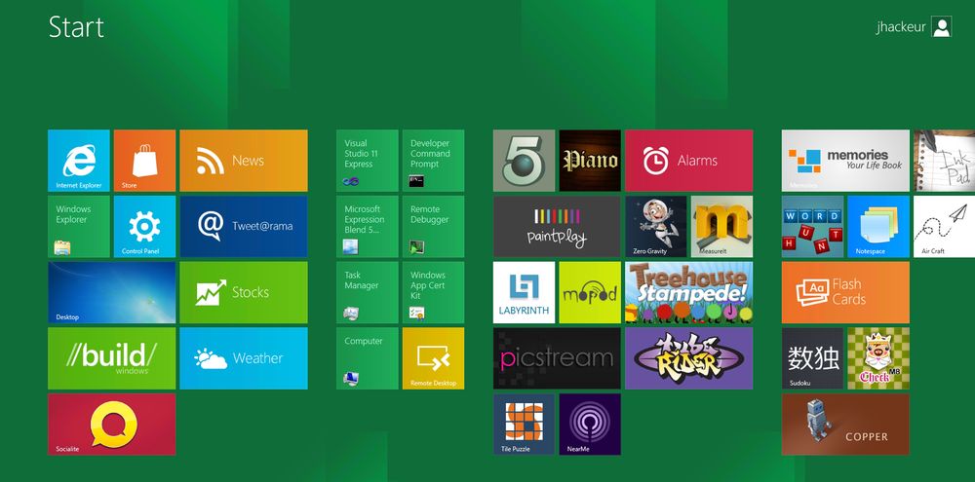Open the Internet Explorer tile
Image resolution: width=975 pixels, height=482 pixels.
point(79,161)
